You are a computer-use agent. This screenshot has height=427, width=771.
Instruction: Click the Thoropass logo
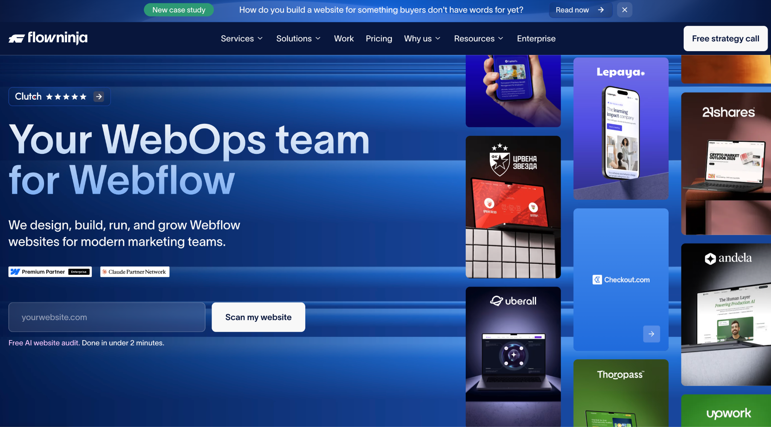click(x=621, y=374)
